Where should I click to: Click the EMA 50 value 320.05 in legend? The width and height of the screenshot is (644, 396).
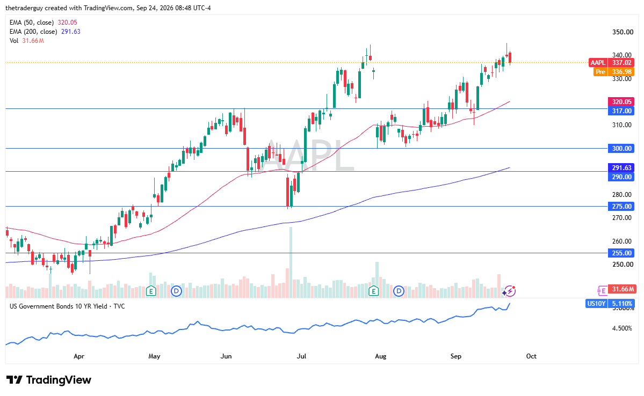click(67, 23)
